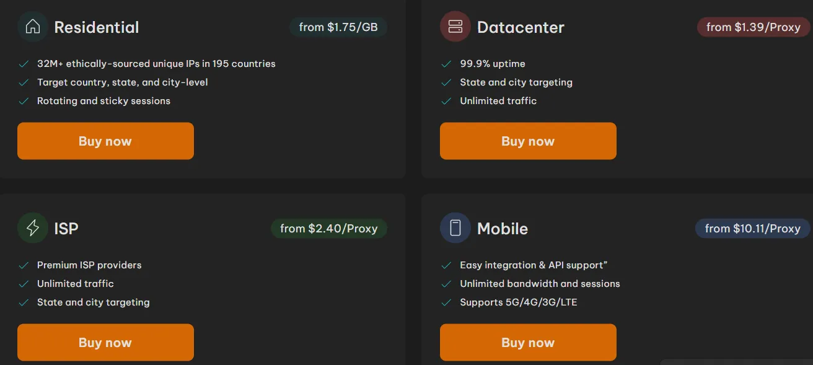Click the Mobile phone icon
The image size is (813, 365).
pyautogui.click(x=455, y=228)
